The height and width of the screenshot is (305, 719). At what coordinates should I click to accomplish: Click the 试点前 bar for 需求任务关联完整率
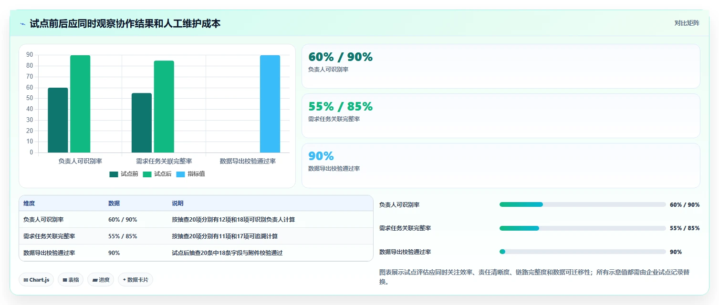pos(142,123)
